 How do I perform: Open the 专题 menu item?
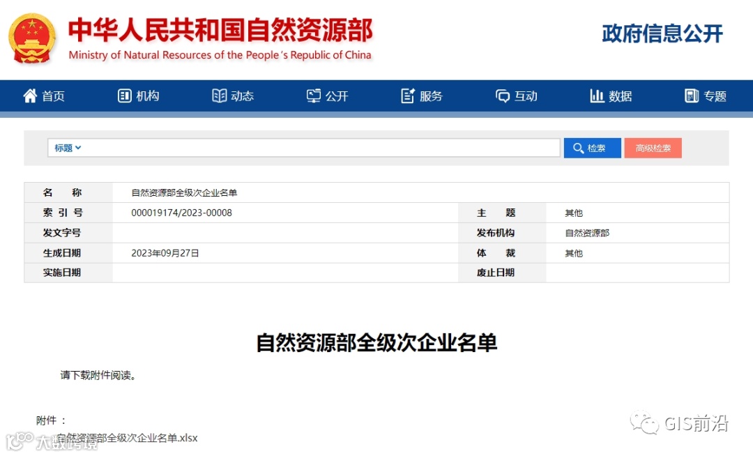pos(706,96)
